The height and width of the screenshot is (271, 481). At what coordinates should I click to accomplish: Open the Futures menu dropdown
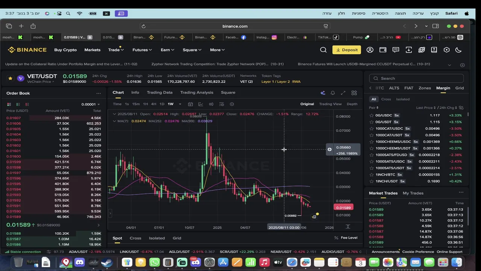142,50
